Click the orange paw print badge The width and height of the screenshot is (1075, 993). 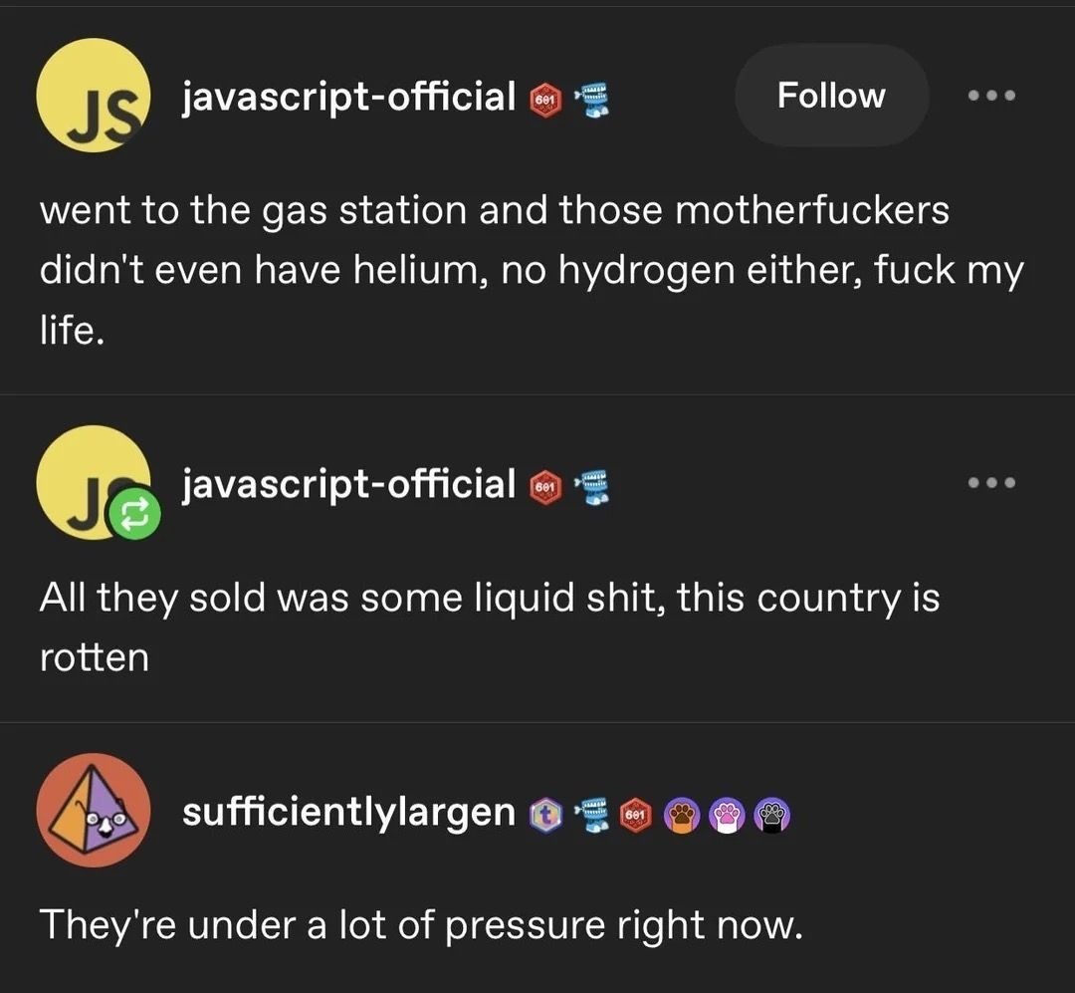pos(682,814)
